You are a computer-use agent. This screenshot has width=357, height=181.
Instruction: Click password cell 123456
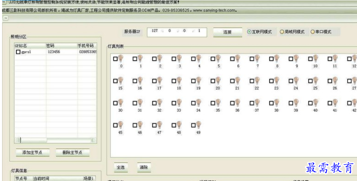coord(54,52)
